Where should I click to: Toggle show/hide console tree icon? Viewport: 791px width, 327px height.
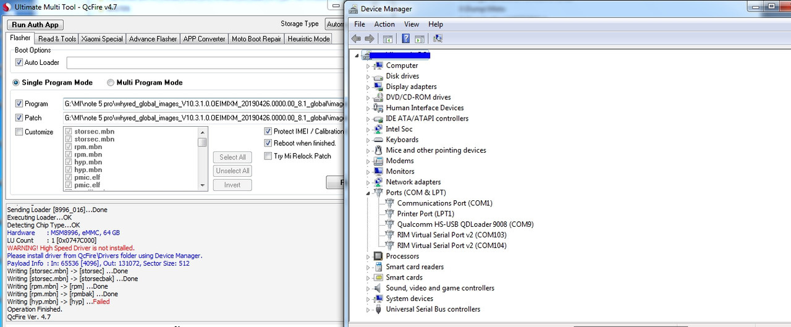coord(387,38)
